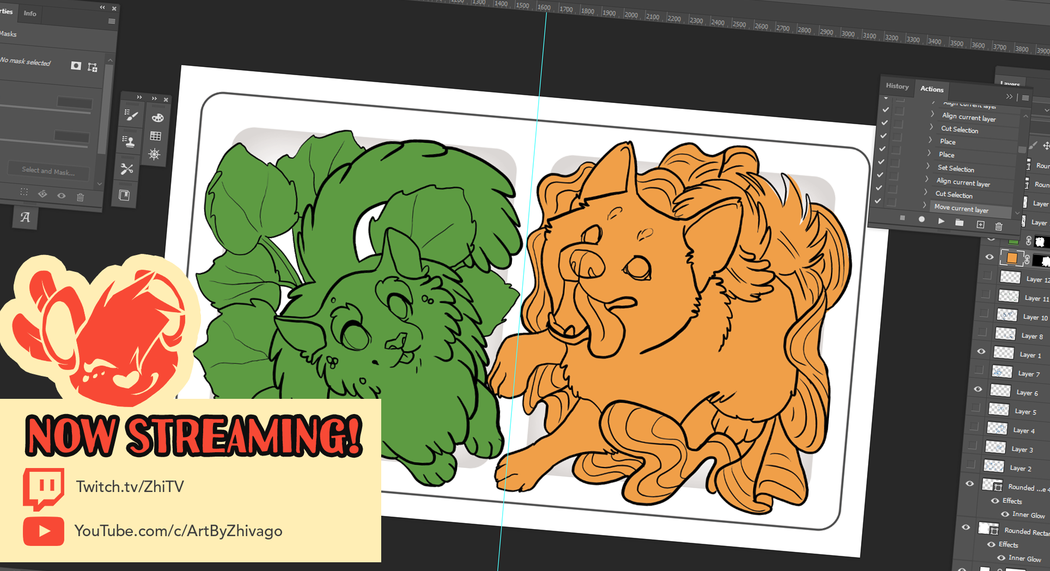
Task: Hide Layer 1 with its eye icon
Action: click(981, 351)
